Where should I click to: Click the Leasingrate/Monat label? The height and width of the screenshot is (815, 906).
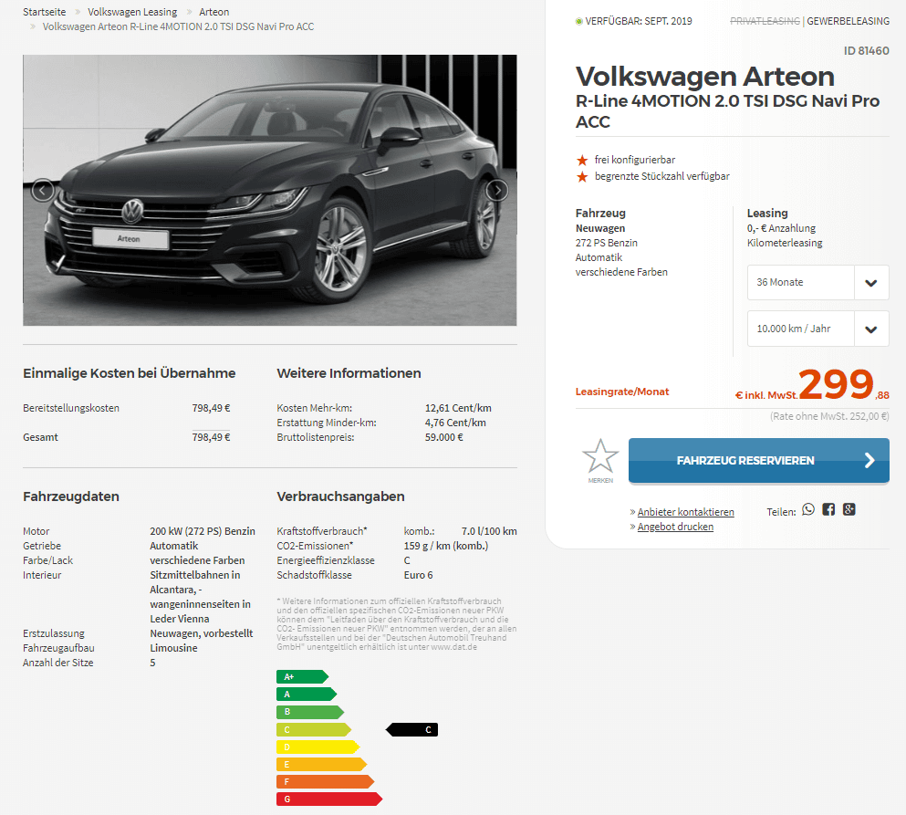tap(622, 392)
